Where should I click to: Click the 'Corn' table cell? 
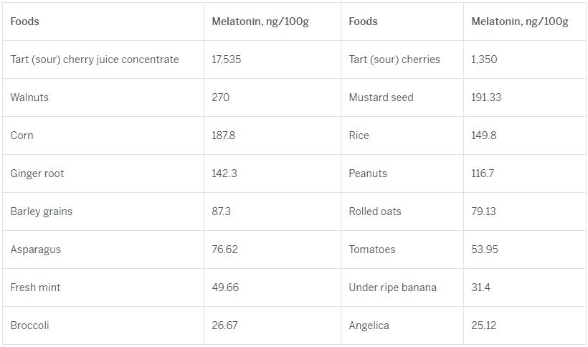pyautogui.click(x=22, y=136)
